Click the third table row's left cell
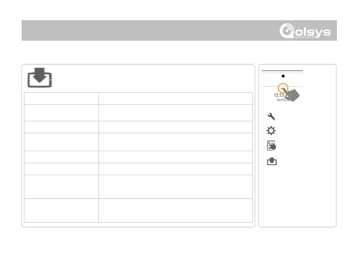 61,127
